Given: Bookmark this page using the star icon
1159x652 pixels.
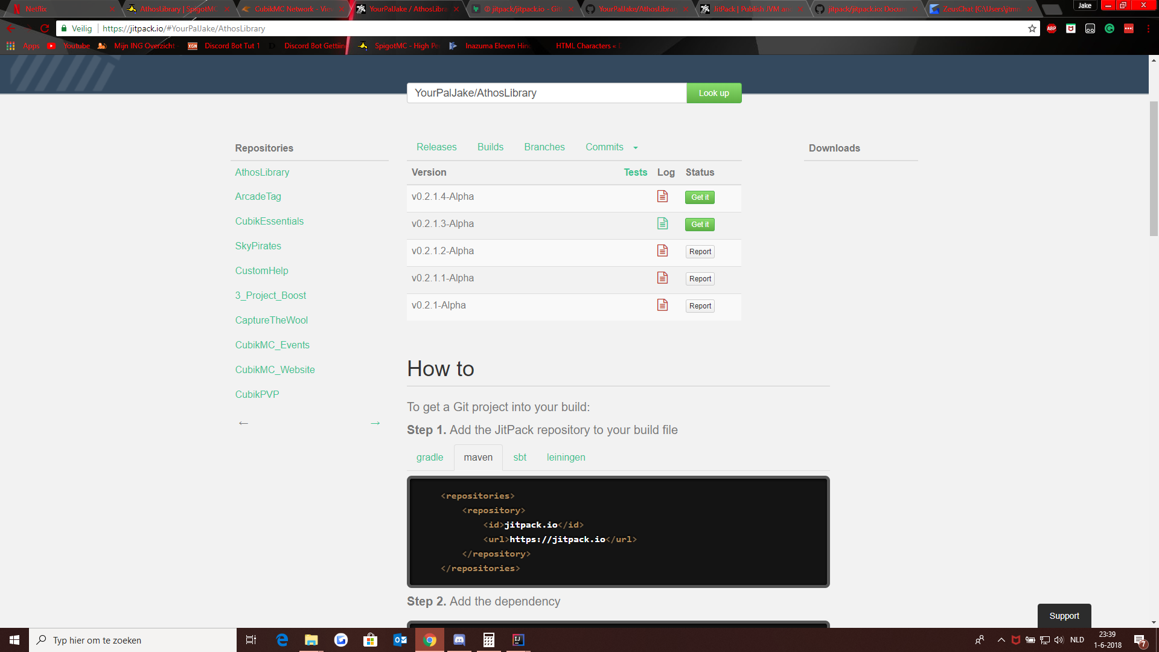Looking at the screenshot, I should pos(1032,28).
